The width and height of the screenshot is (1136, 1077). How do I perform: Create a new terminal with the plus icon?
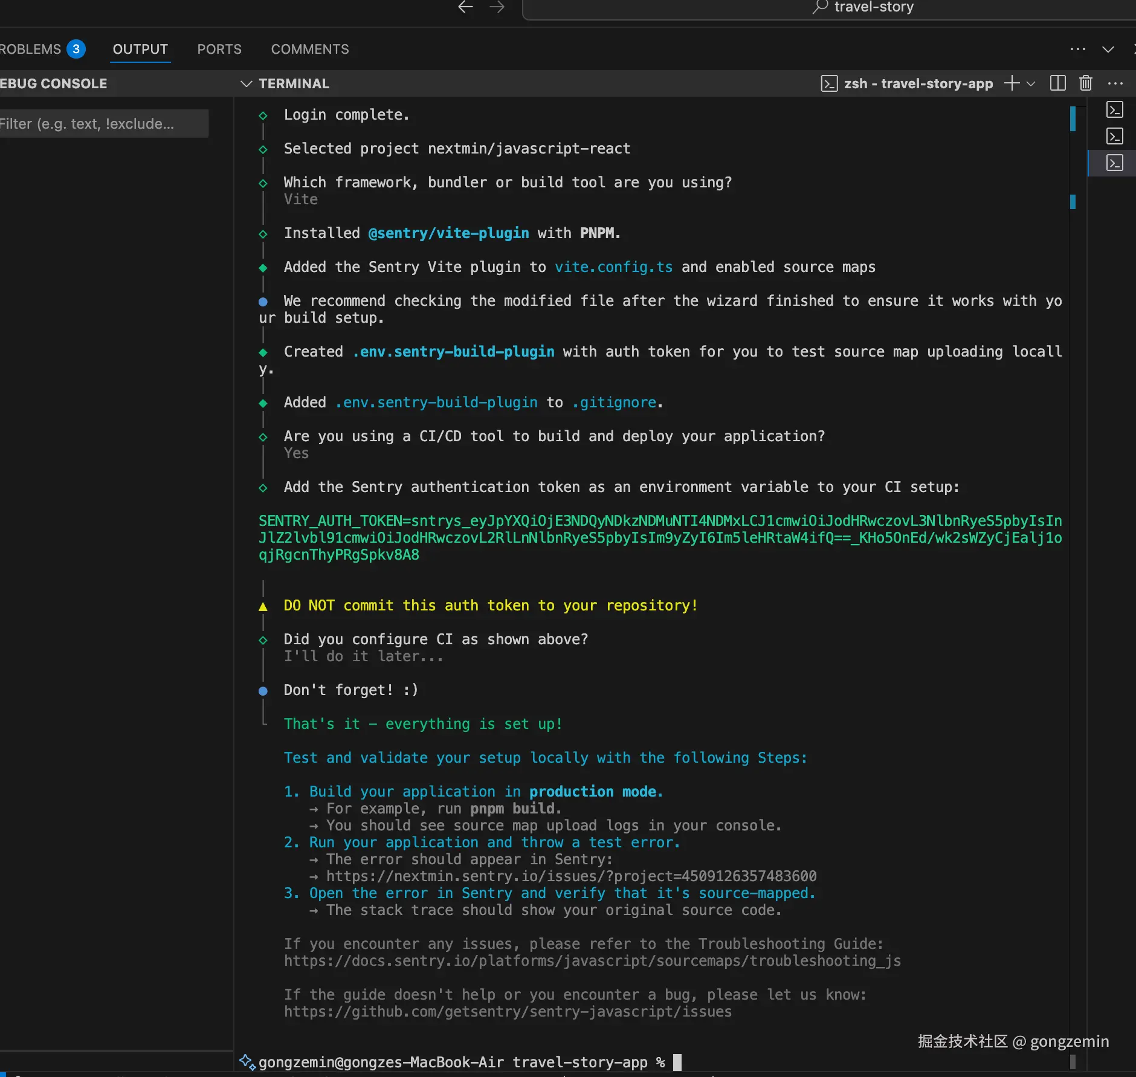[x=1012, y=83]
